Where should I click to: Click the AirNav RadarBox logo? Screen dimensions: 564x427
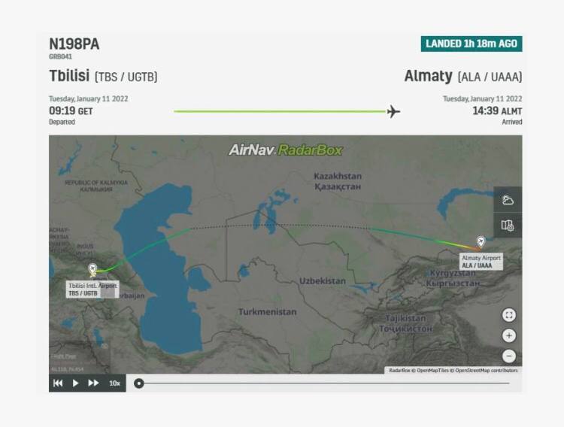[x=286, y=150]
